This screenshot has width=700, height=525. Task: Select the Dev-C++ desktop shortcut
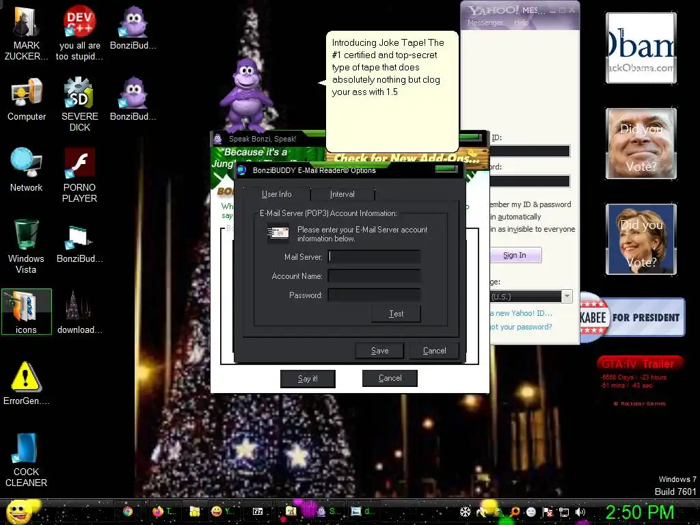[79, 33]
